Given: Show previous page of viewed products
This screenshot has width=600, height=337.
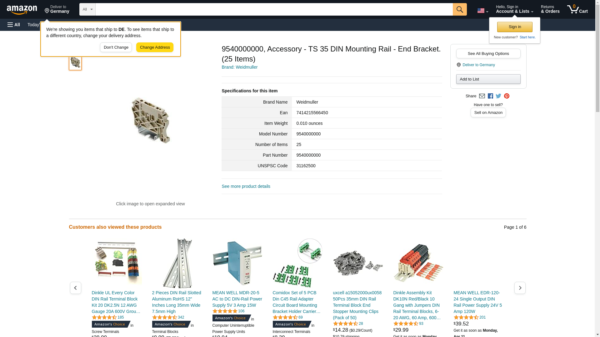Looking at the screenshot, I should tap(75, 288).
